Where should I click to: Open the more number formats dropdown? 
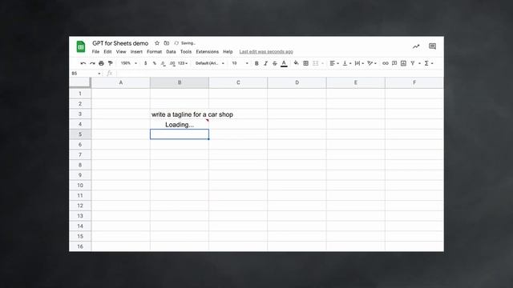click(183, 63)
